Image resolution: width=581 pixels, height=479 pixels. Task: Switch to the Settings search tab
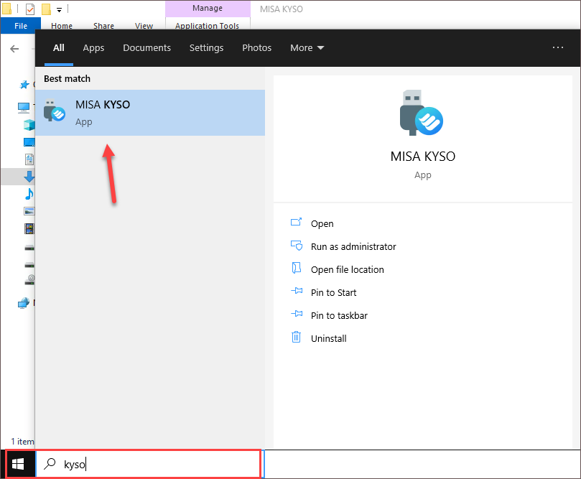point(206,48)
